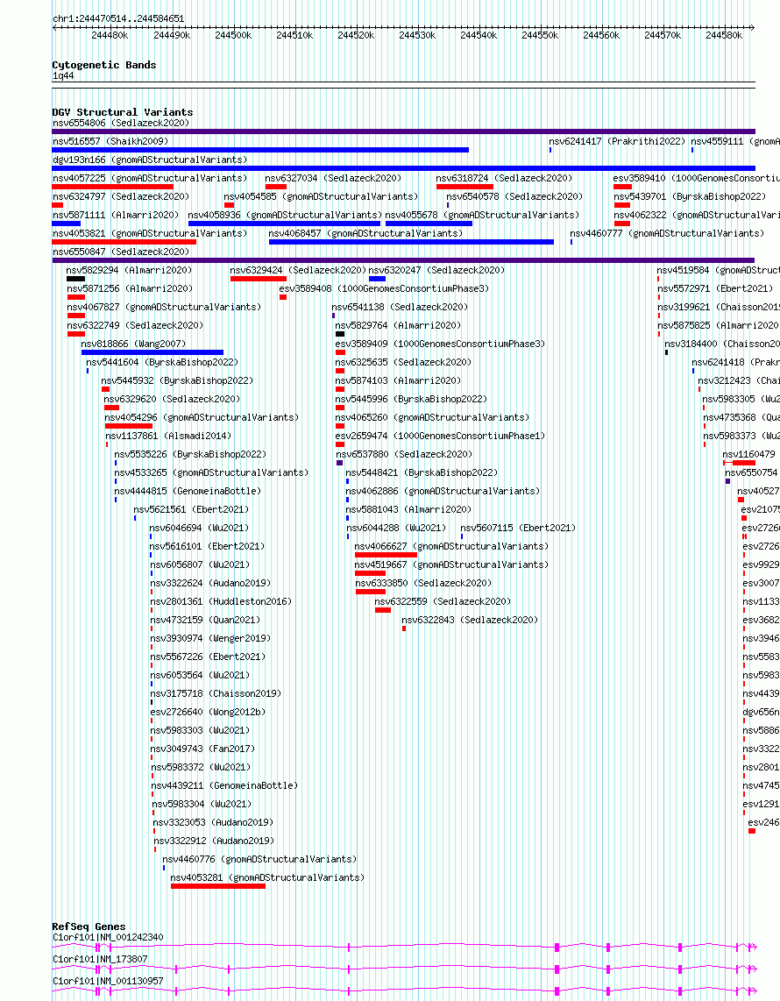The image size is (780, 1001).
Task: Click the blue bar under nsv4068457
Action: pos(411,242)
